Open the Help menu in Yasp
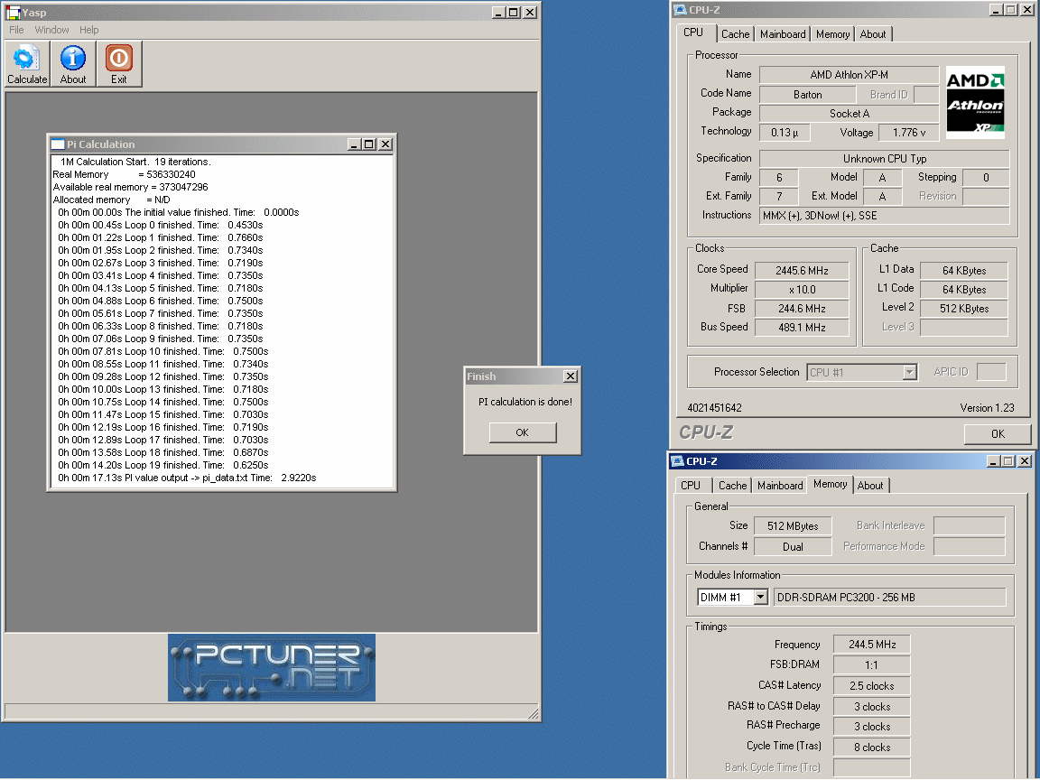The width and height of the screenshot is (1040, 780). (x=88, y=30)
